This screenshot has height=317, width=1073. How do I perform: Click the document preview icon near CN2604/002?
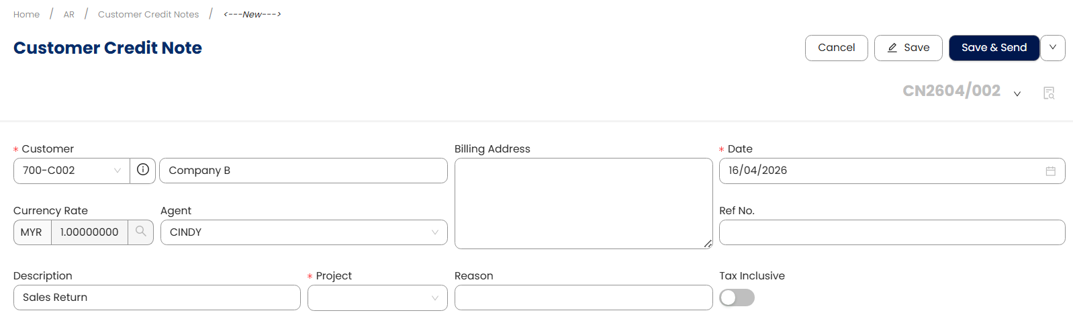[x=1049, y=93]
